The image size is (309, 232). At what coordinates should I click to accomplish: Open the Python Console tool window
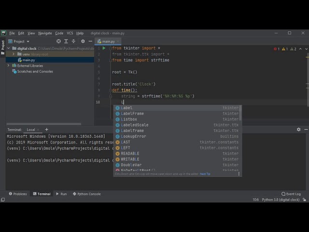click(87, 194)
